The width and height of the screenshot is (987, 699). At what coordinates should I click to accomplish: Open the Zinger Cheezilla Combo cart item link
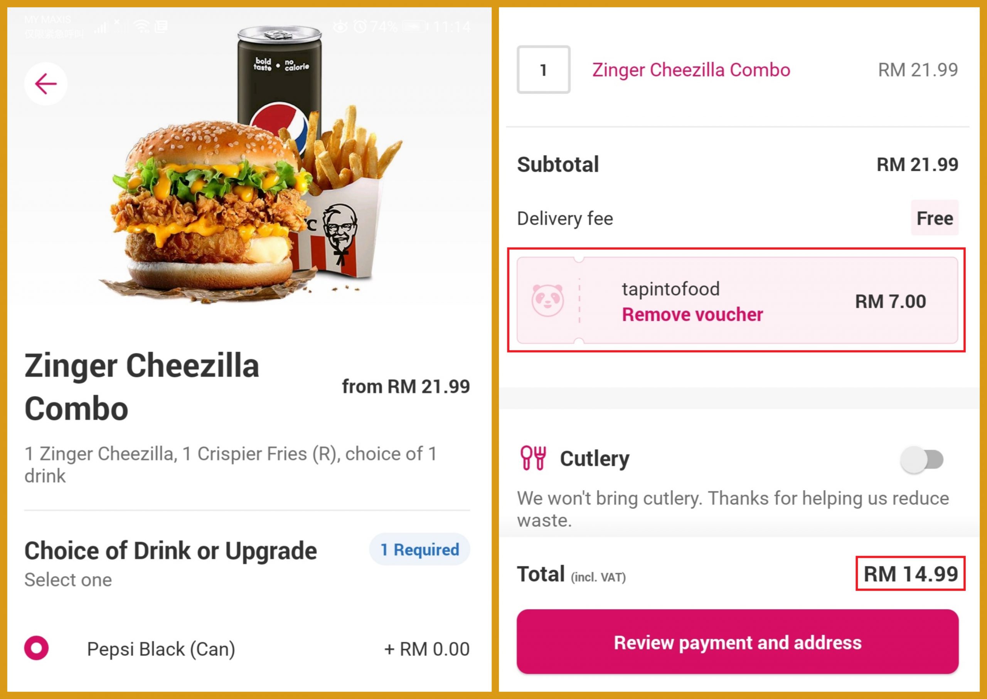(691, 70)
